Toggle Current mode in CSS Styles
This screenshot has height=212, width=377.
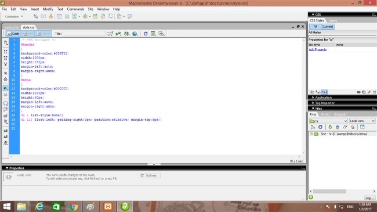328,27
